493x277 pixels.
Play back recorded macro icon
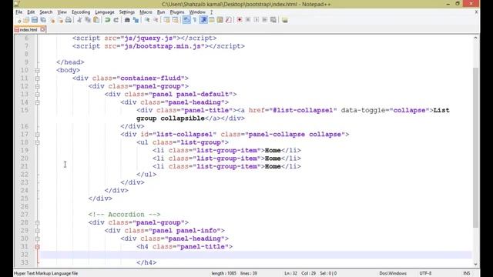(x=257, y=20)
